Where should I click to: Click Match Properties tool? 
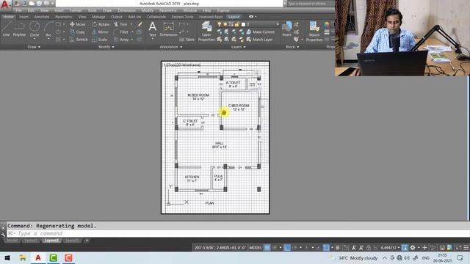pos(314,31)
